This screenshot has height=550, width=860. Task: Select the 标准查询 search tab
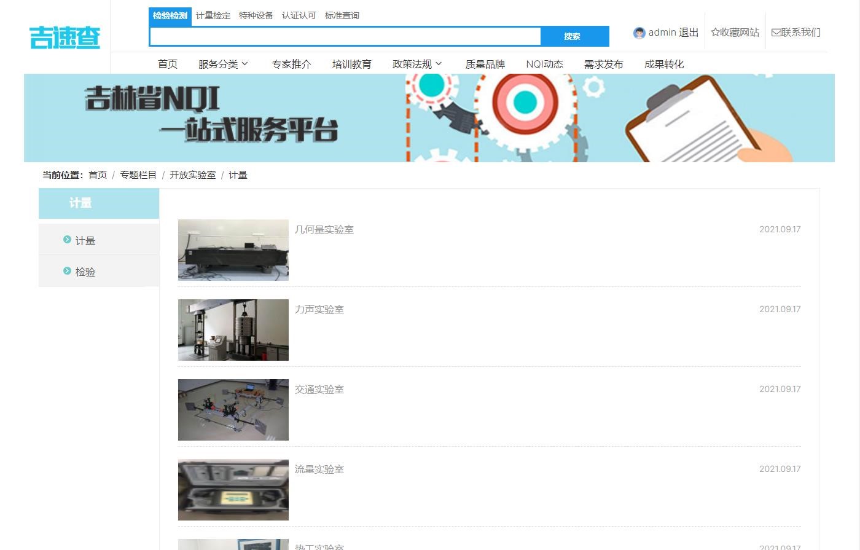(x=342, y=15)
